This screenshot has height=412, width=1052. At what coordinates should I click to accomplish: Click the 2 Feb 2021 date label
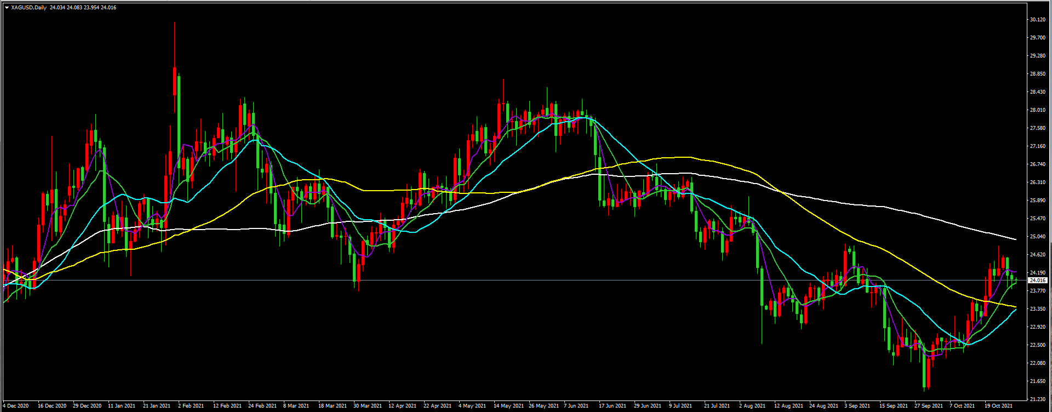(x=191, y=406)
